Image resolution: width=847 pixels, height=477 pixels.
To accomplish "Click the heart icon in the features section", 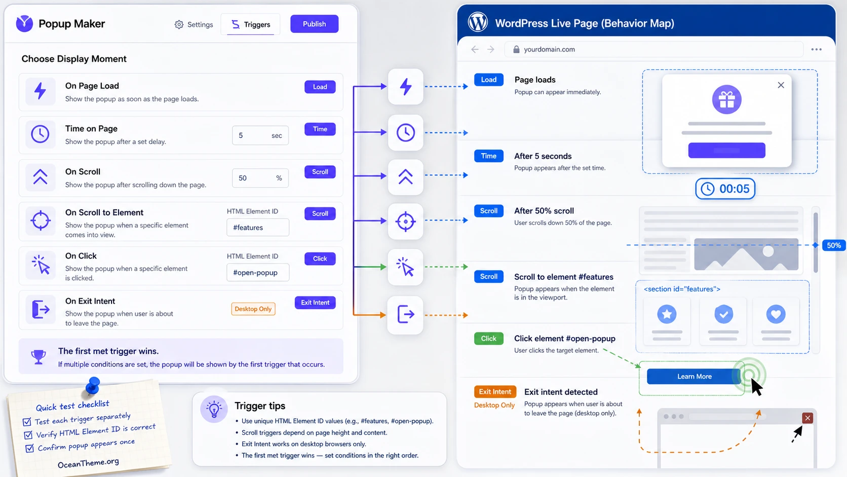I will coord(776,314).
